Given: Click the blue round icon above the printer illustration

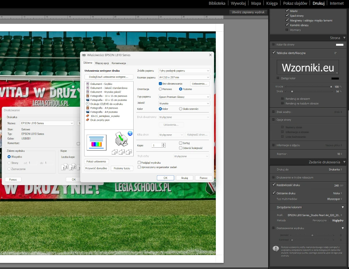Looking at the screenshot, I should coord(130,133).
